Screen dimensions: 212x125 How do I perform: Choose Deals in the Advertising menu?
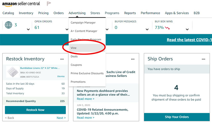tap(87, 56)
